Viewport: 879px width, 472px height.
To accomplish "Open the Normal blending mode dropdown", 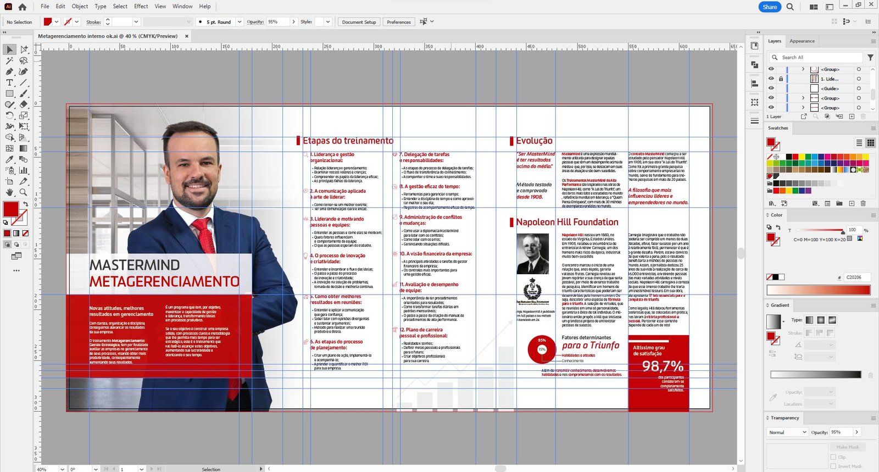I will pyautogui.click(x=788, y=432).
